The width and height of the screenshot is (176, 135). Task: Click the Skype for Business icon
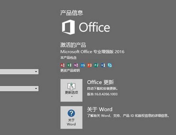click(x=110, y=65)
